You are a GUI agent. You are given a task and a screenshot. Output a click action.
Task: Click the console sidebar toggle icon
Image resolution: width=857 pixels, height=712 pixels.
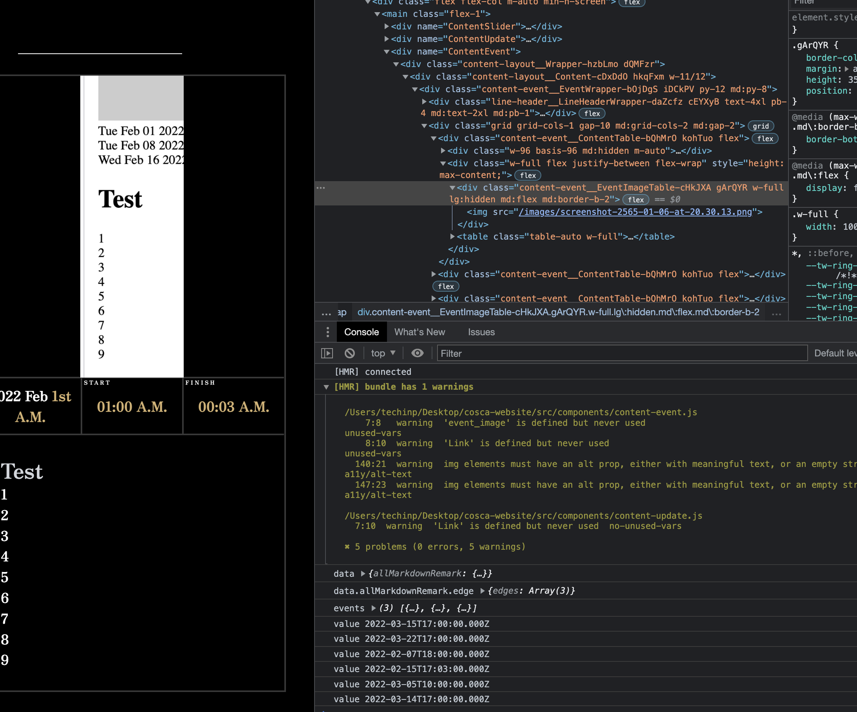pyautogui.click(x=327, y=353)
